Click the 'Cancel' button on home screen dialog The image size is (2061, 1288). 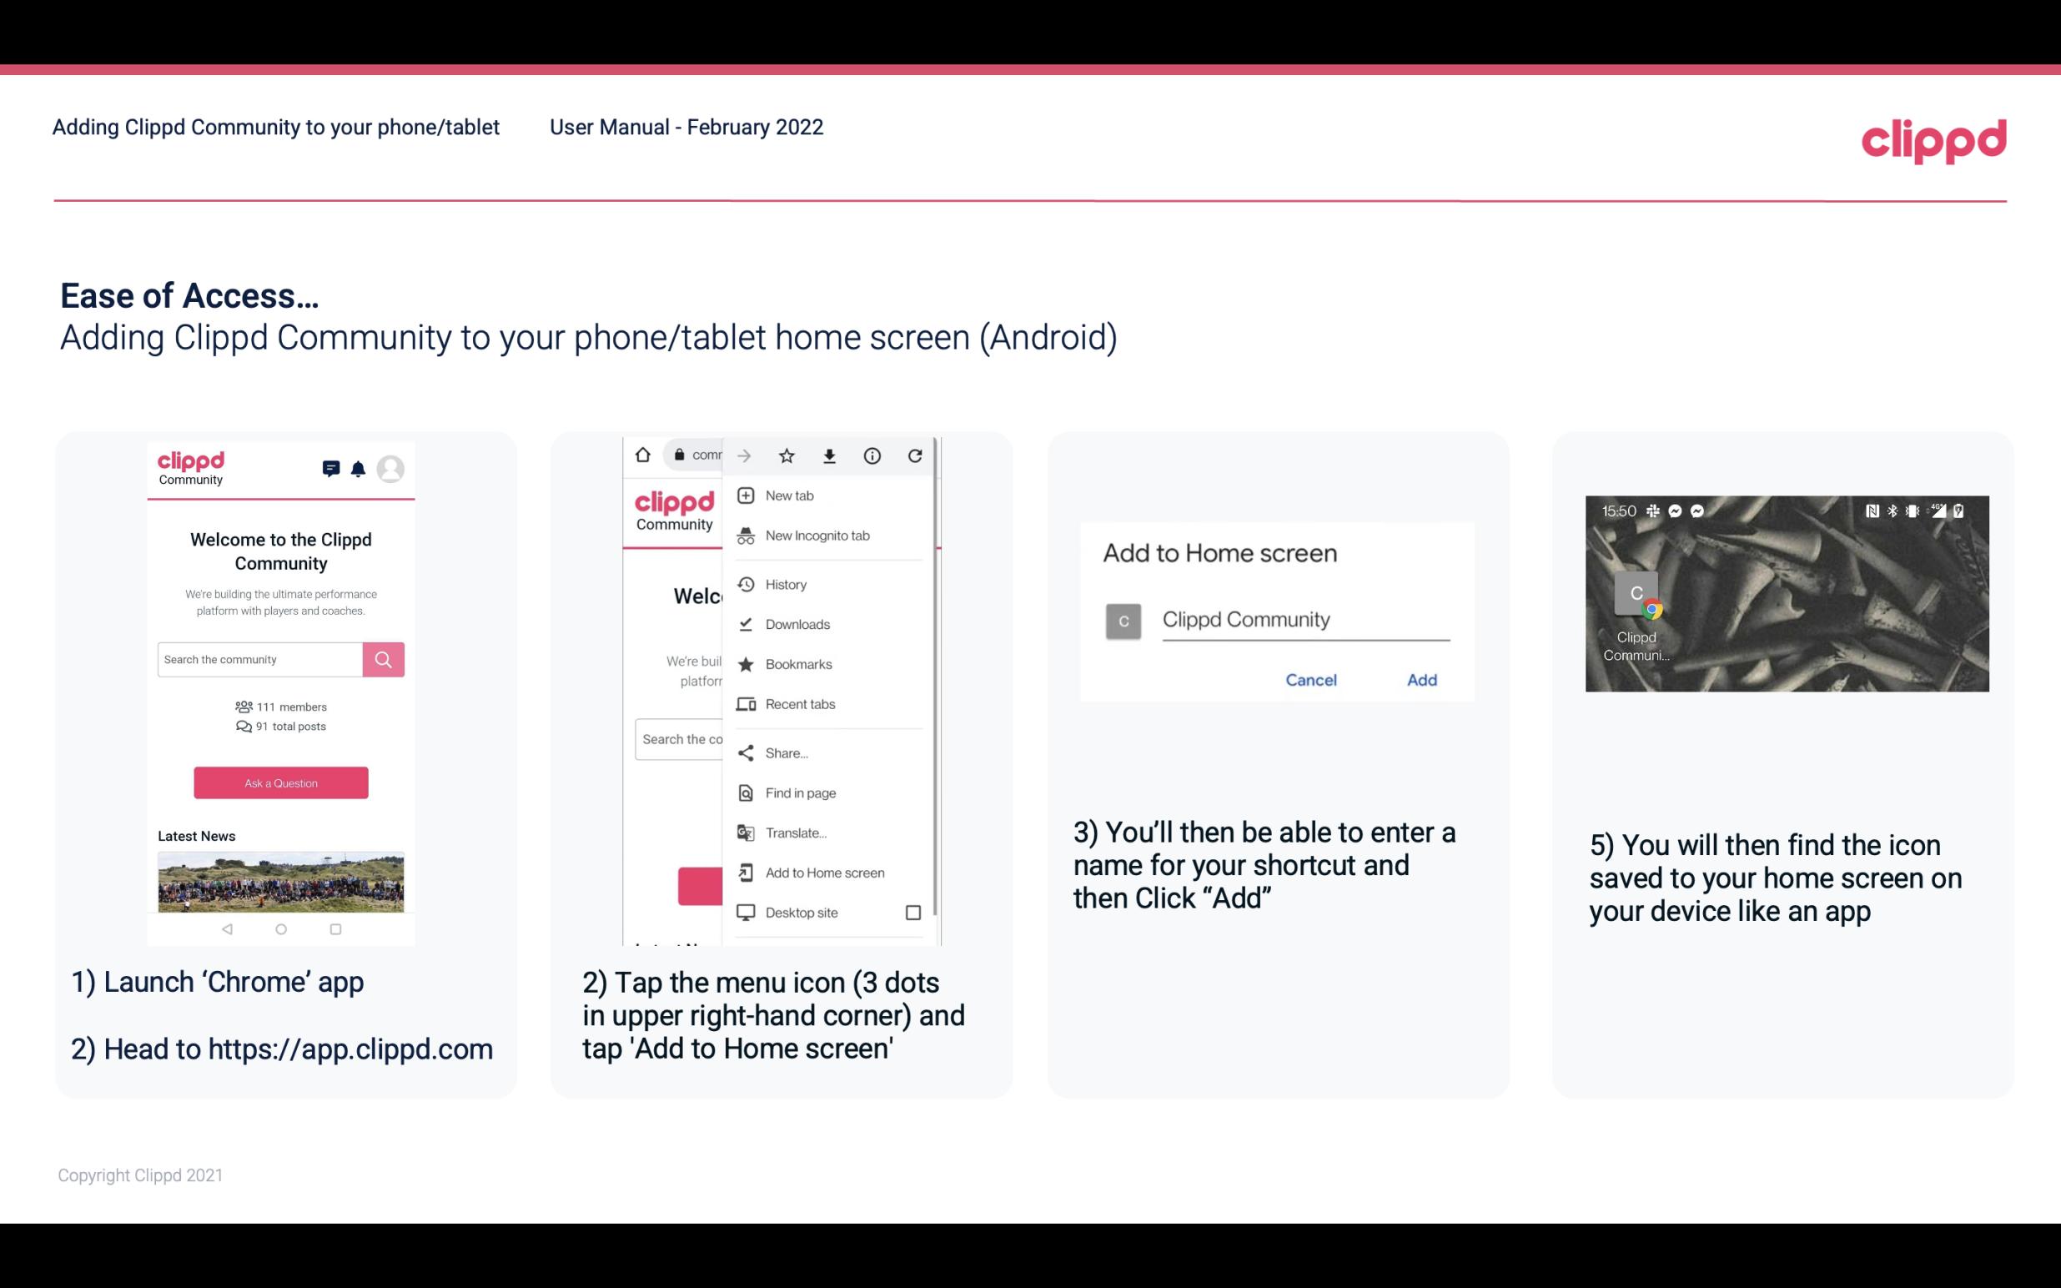tap(1312, 680)
